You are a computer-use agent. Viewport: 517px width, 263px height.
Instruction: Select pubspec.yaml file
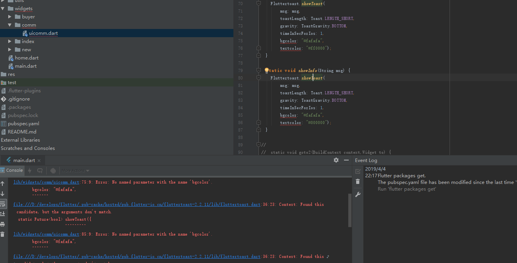coord(24,124)
